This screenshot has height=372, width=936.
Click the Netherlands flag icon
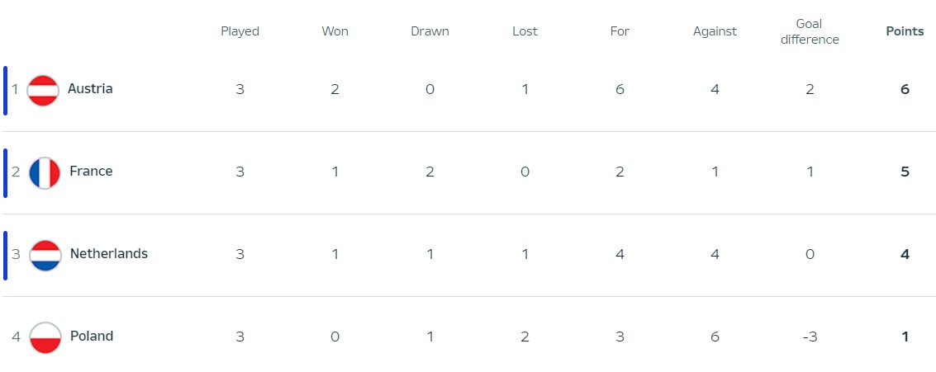pyautogui.click(x=45, y=255)
